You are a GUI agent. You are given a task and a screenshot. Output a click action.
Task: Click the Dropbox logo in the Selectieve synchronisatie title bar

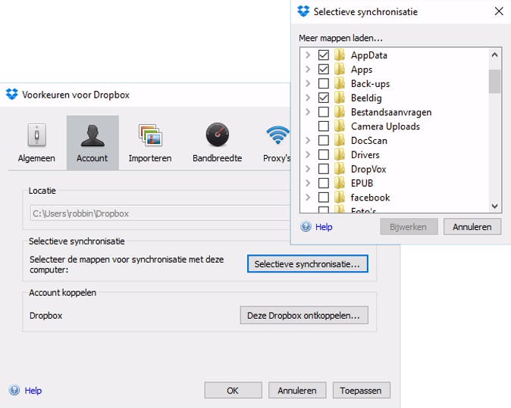[303, 11]
